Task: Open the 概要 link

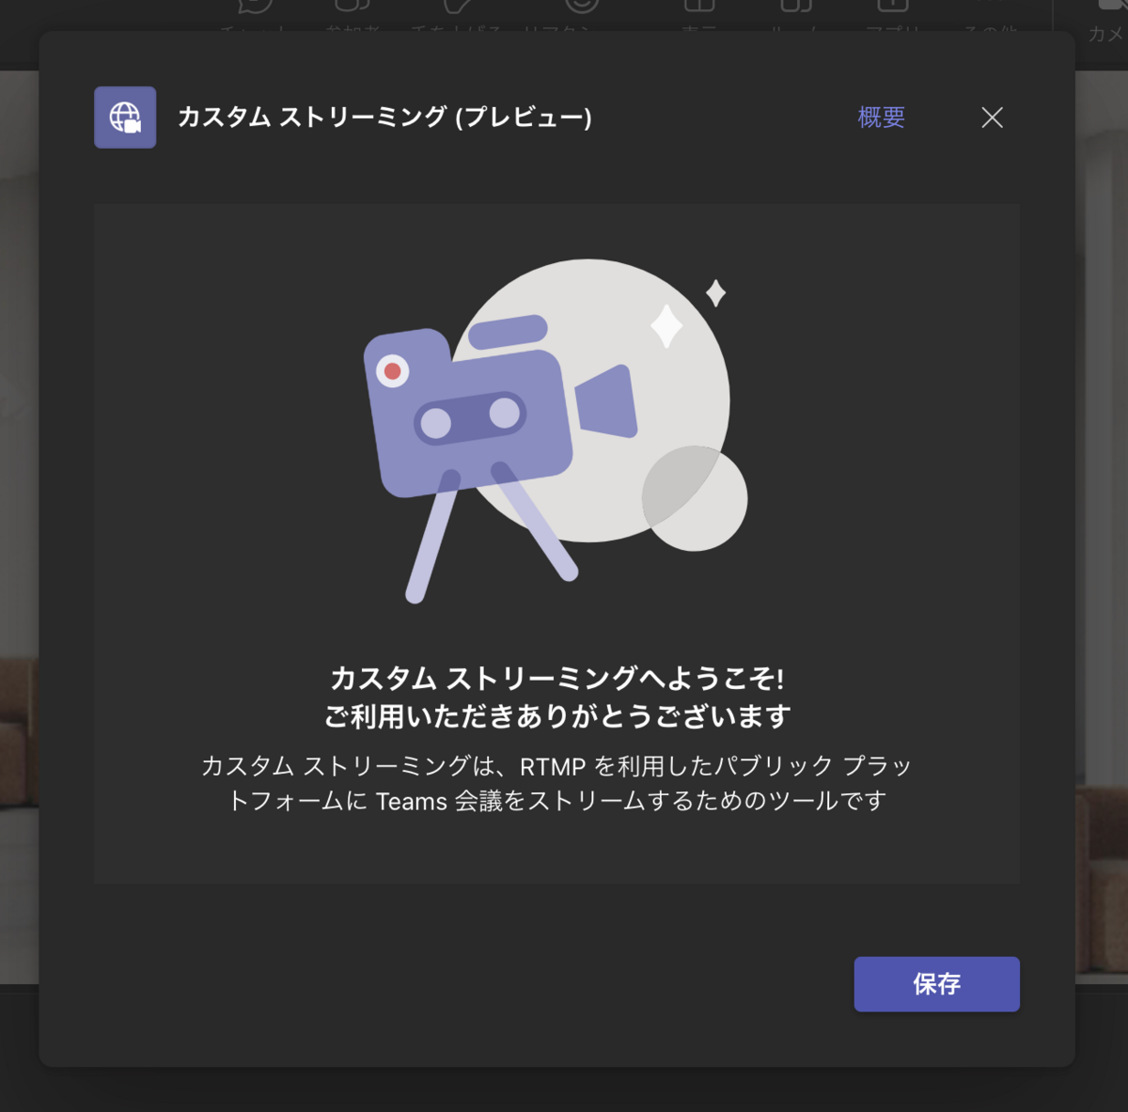Action: pyautogui.click(x=881, y=117)
